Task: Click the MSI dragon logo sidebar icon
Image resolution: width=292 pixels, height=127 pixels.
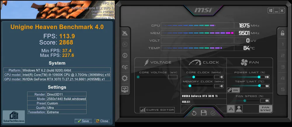Action: pyautogui.click(x=124, y=33)
